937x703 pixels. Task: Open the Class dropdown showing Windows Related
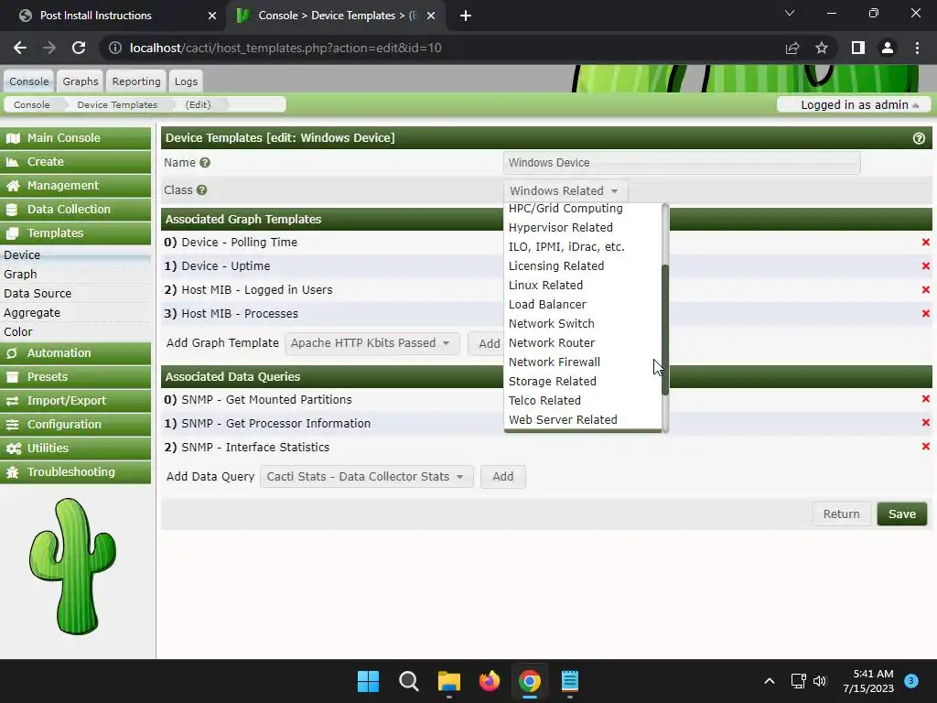click(565, 190)
